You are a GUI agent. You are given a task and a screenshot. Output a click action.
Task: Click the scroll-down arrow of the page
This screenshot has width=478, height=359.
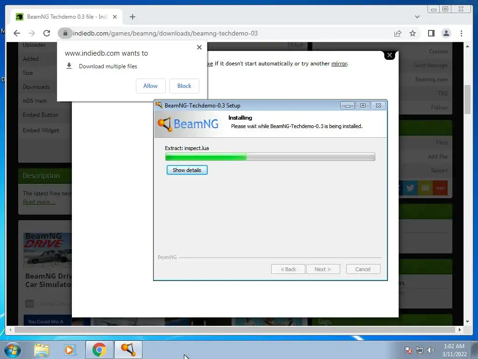(467, 322)
